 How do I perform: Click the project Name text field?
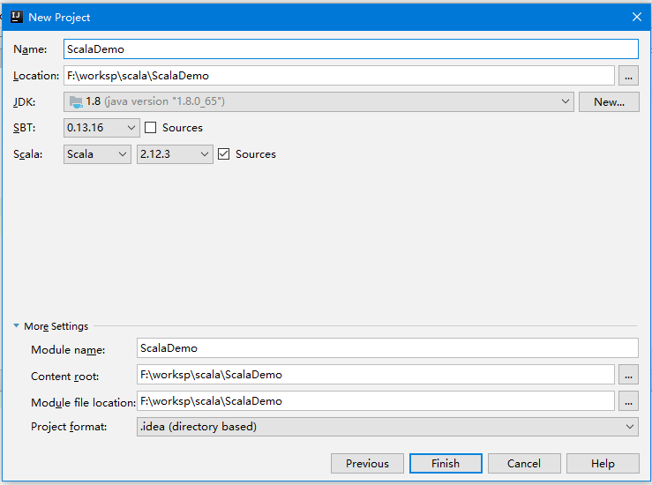point(350,49)
